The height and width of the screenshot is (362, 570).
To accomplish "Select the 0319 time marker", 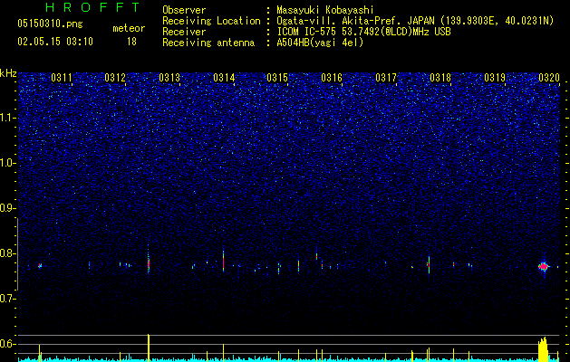I will (495, 78).
